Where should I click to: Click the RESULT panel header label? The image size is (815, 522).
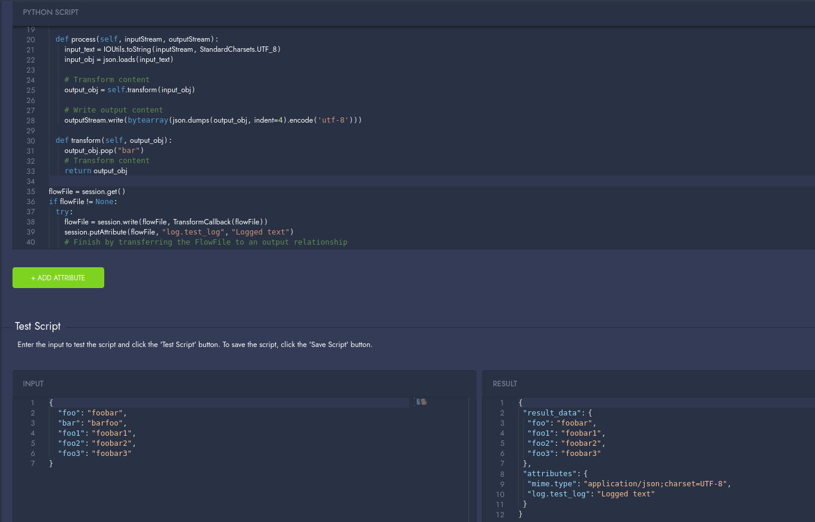pos(505,384)
